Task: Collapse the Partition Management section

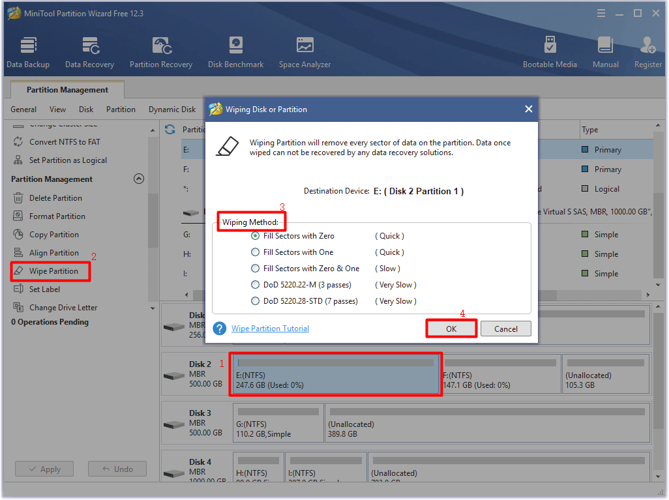Action: [139, 179]
